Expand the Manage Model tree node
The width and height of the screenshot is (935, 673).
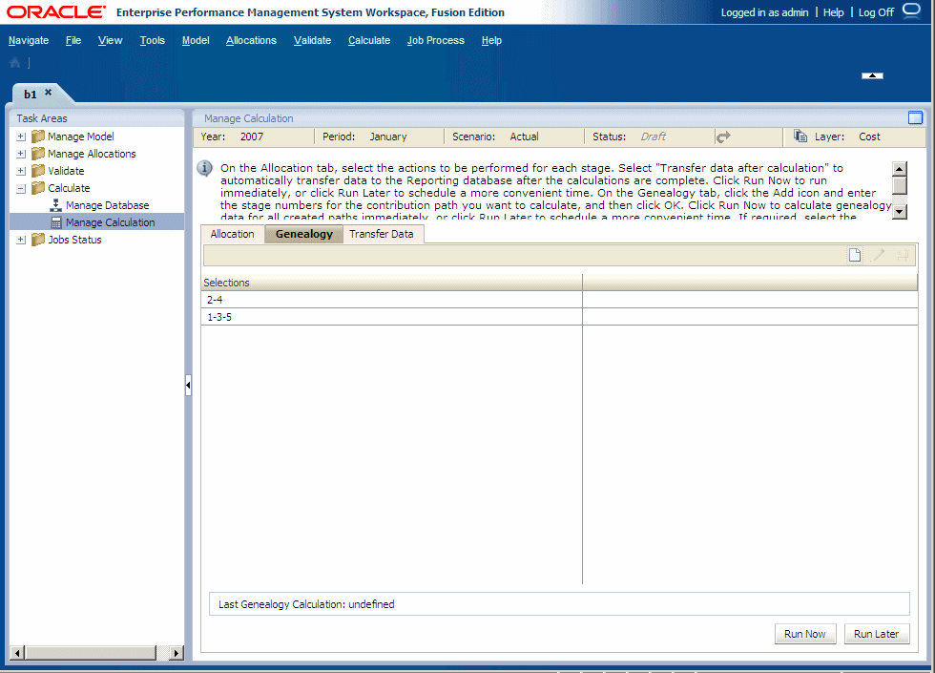tap(20, 136)
